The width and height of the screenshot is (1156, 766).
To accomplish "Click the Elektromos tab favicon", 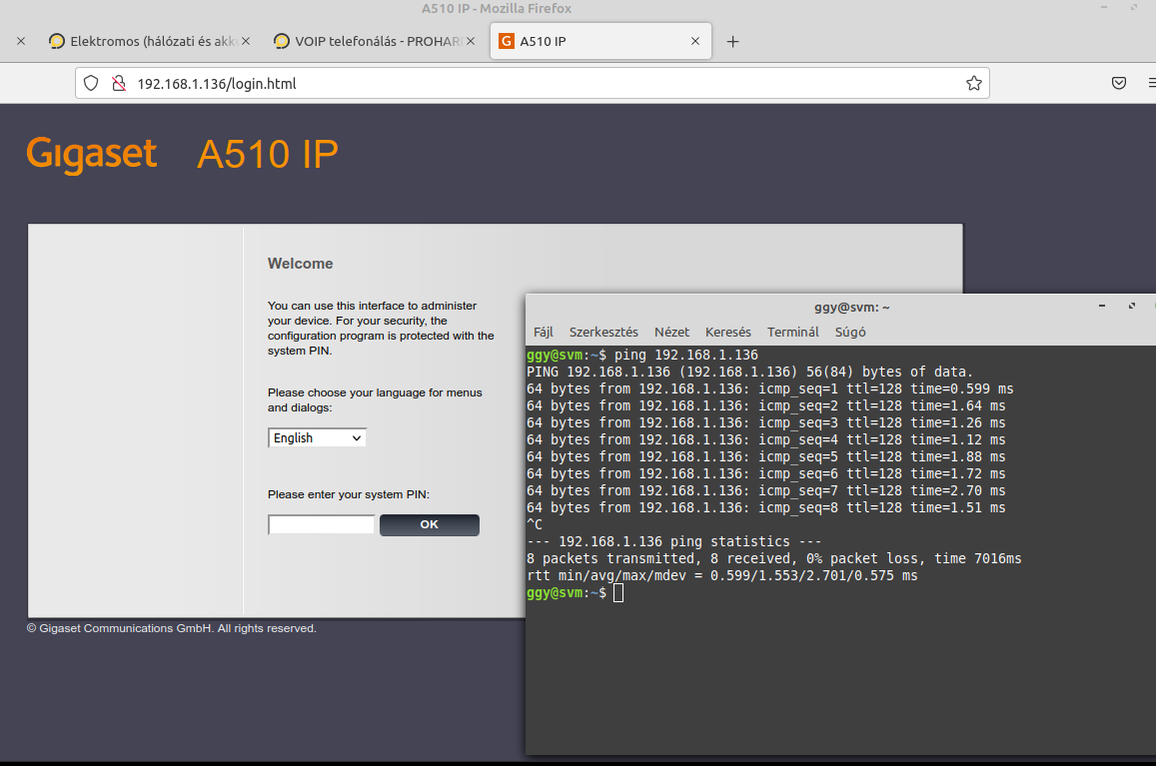I will 57,41.
